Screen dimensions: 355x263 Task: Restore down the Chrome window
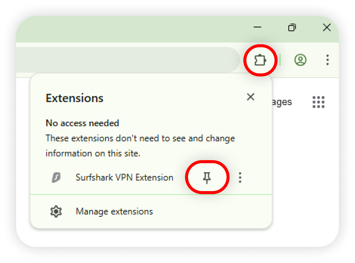pos(292,27)
